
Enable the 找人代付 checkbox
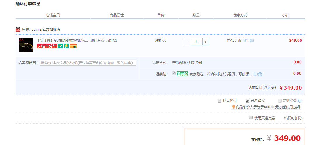point(219,101)
